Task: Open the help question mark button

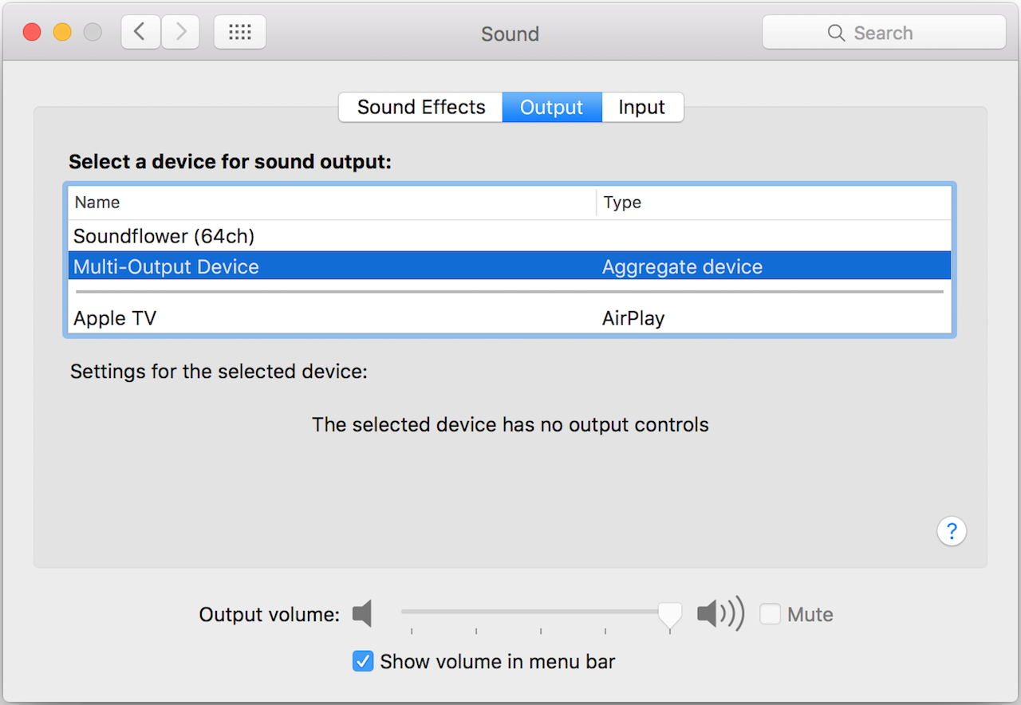Action: pyautogui.click(x=952, y=531)
